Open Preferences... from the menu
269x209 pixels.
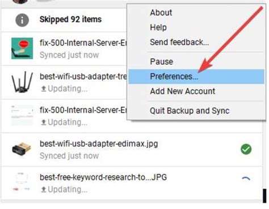pyautogui.click(x=196, y=77)
